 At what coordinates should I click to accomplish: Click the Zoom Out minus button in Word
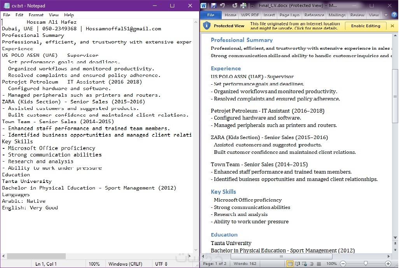343,264
